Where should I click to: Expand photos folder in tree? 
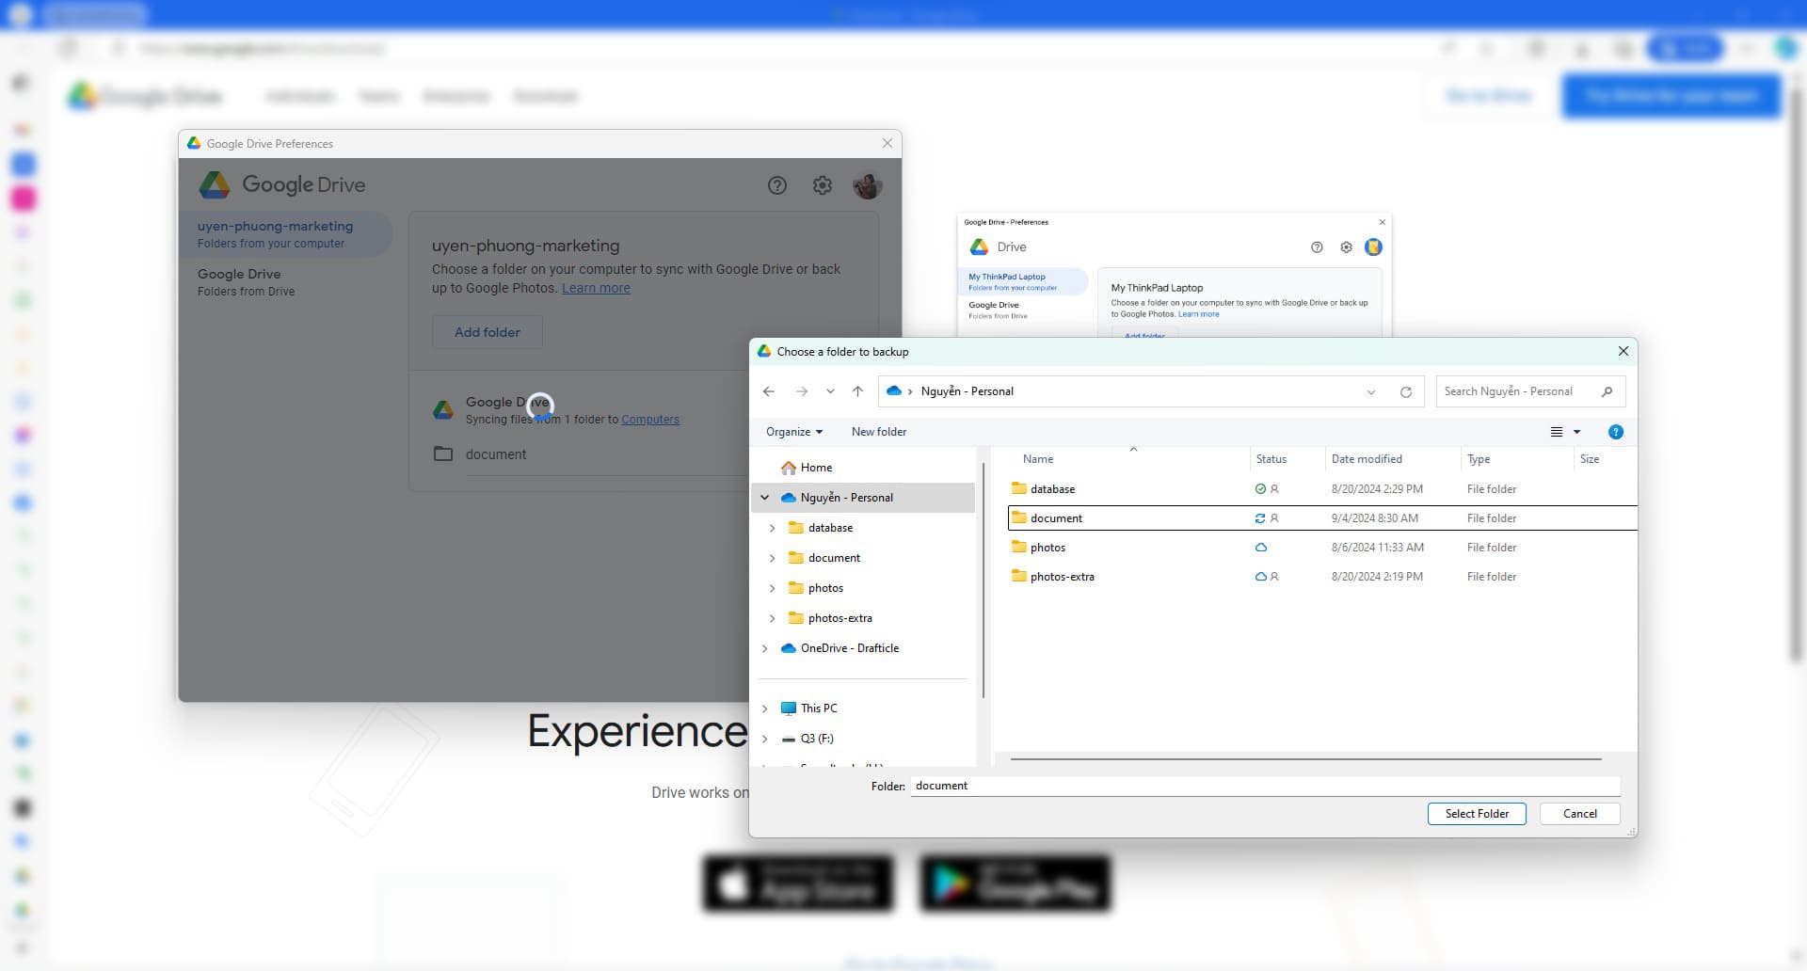point(773,588)
